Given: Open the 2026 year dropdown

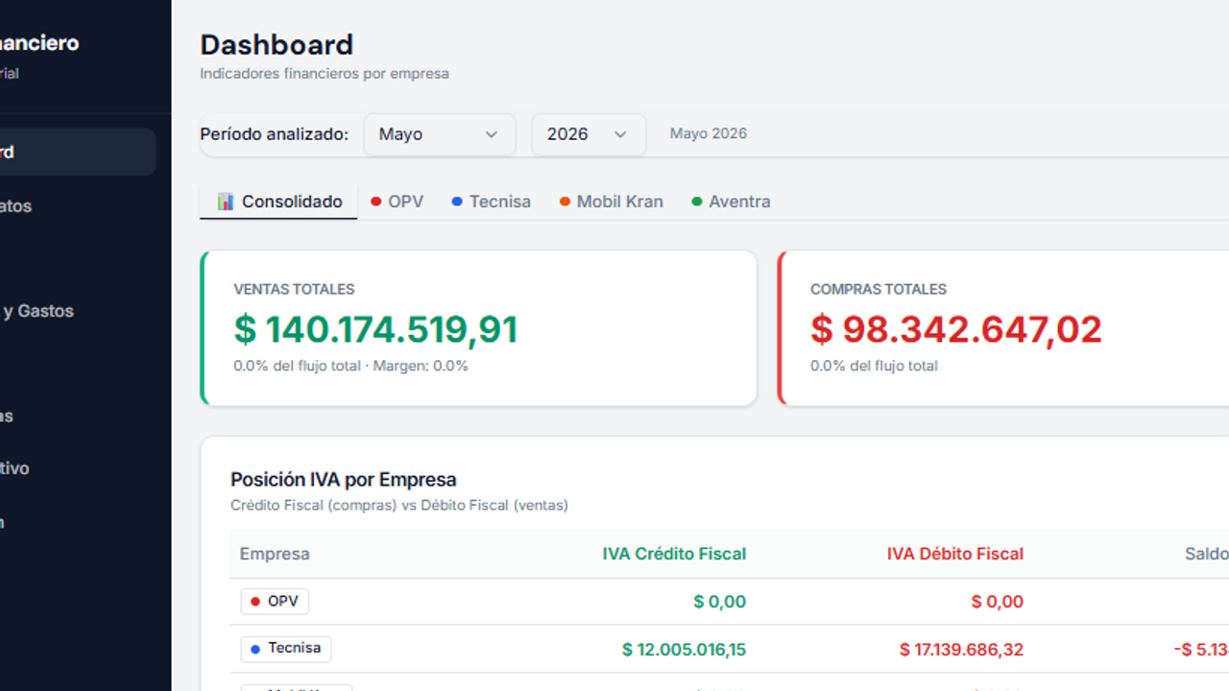Looking at the screenshot, I should click(588, 134).
